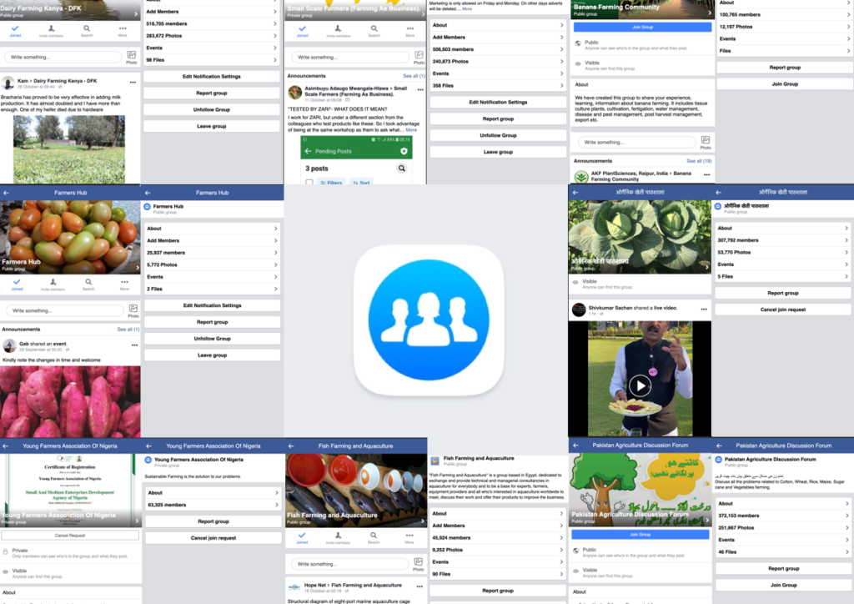Screen dimensions: 854x604
Task: Open the 251,667 Photos row
Action: click(783, 528)
